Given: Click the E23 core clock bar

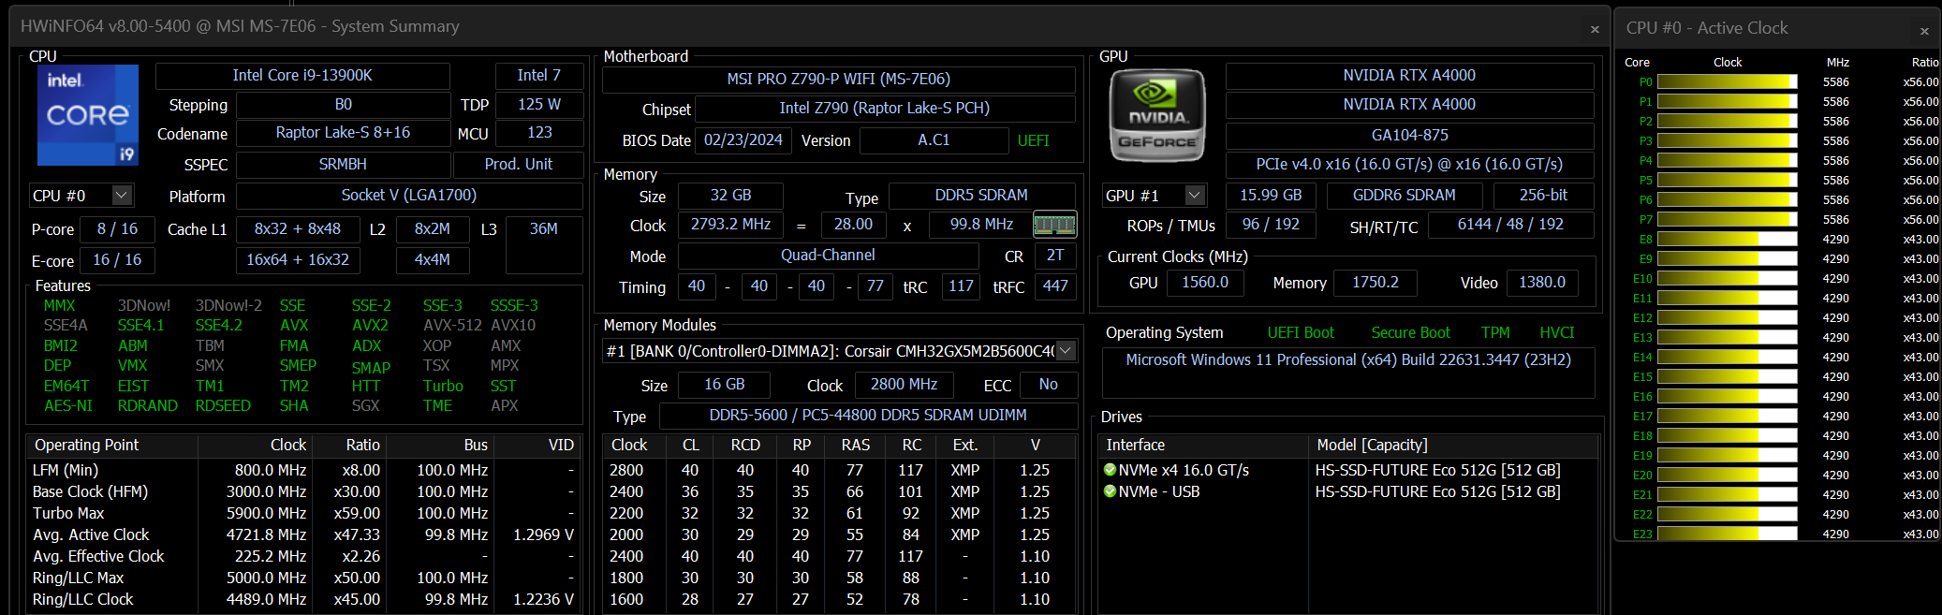Looking at the screenshot, I should (1727, 534).
